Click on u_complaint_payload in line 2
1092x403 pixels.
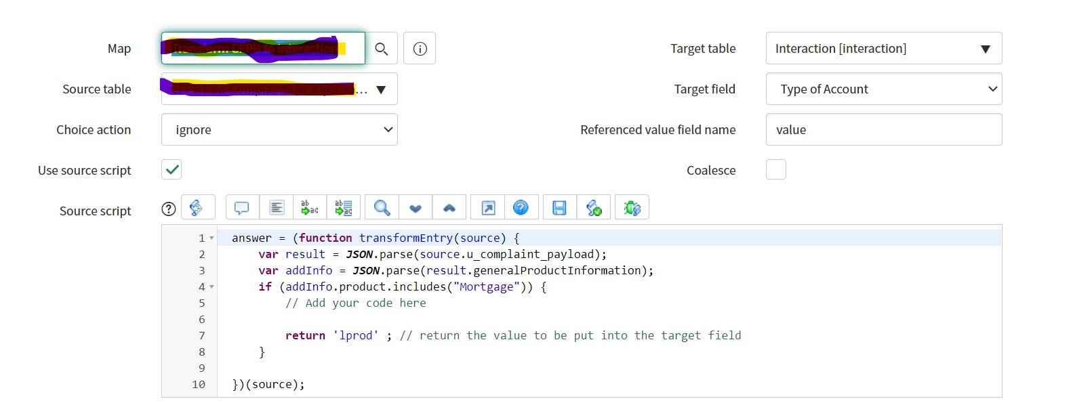pos(530,254)
